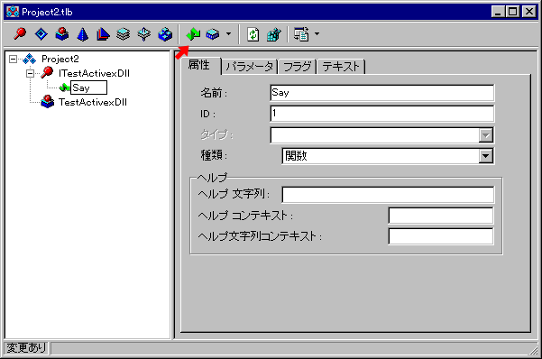Click the new Dispinterface diamond icon
The image size is (542, 359).
(x=41, y=34)
